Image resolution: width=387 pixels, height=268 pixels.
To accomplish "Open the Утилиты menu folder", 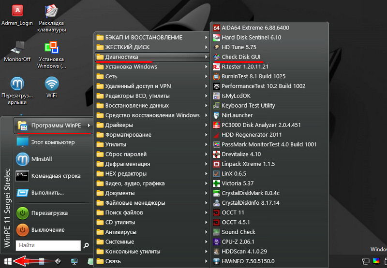I will pyautogui.click(x=152, y=144).
